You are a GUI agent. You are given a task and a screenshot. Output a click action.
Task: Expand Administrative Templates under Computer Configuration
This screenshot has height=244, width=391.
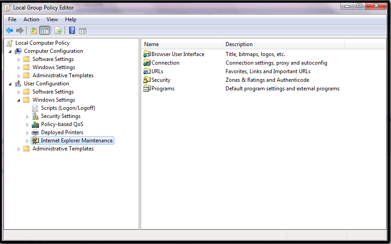19,76
